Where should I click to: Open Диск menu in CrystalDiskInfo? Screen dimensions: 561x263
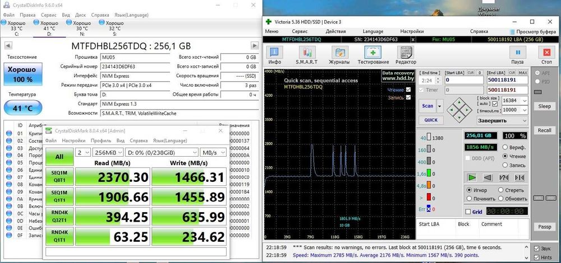(80, 15)
